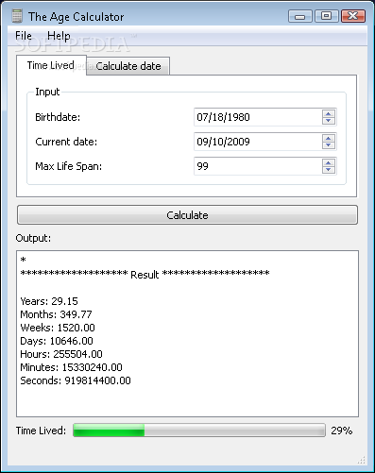Click the Result header line in output

pyautogui.click(x=145, y=274)
